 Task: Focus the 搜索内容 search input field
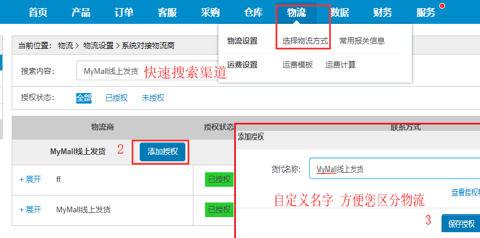[147, 70]
